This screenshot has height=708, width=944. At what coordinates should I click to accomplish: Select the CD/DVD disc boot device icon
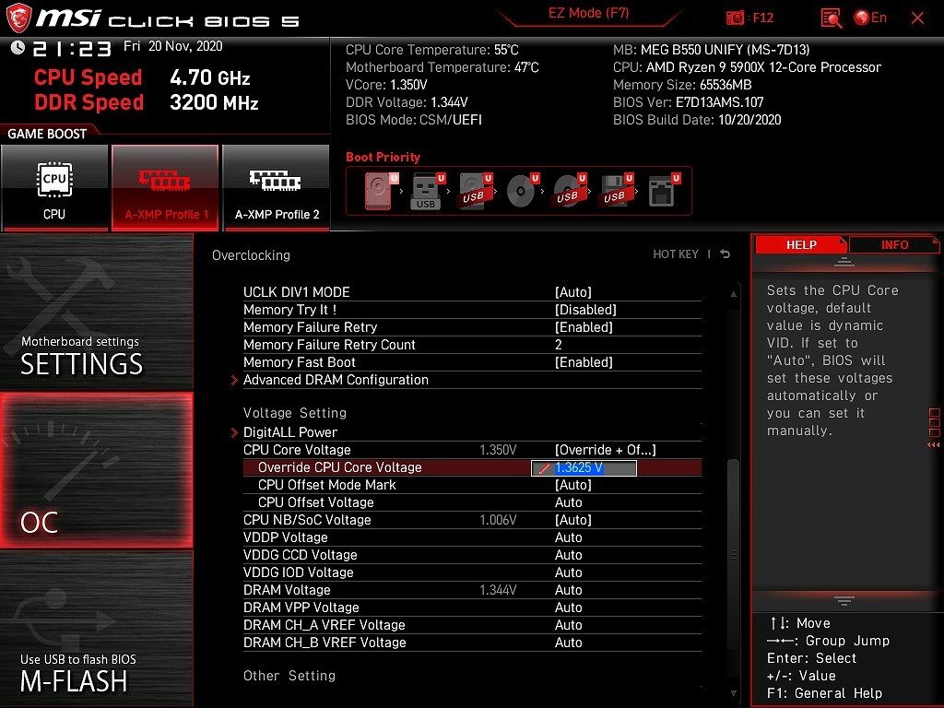click(x=522, y=191)
